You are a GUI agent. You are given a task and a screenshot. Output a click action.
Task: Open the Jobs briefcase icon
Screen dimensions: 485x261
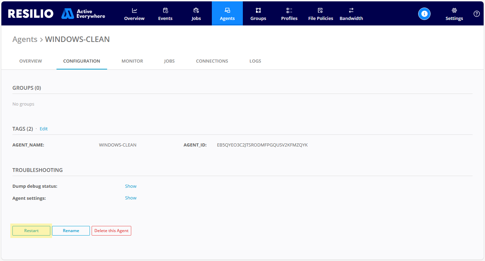click(x=196, y=10)
